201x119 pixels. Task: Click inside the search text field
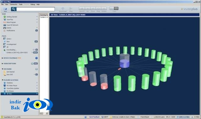[x=35, y=9]
